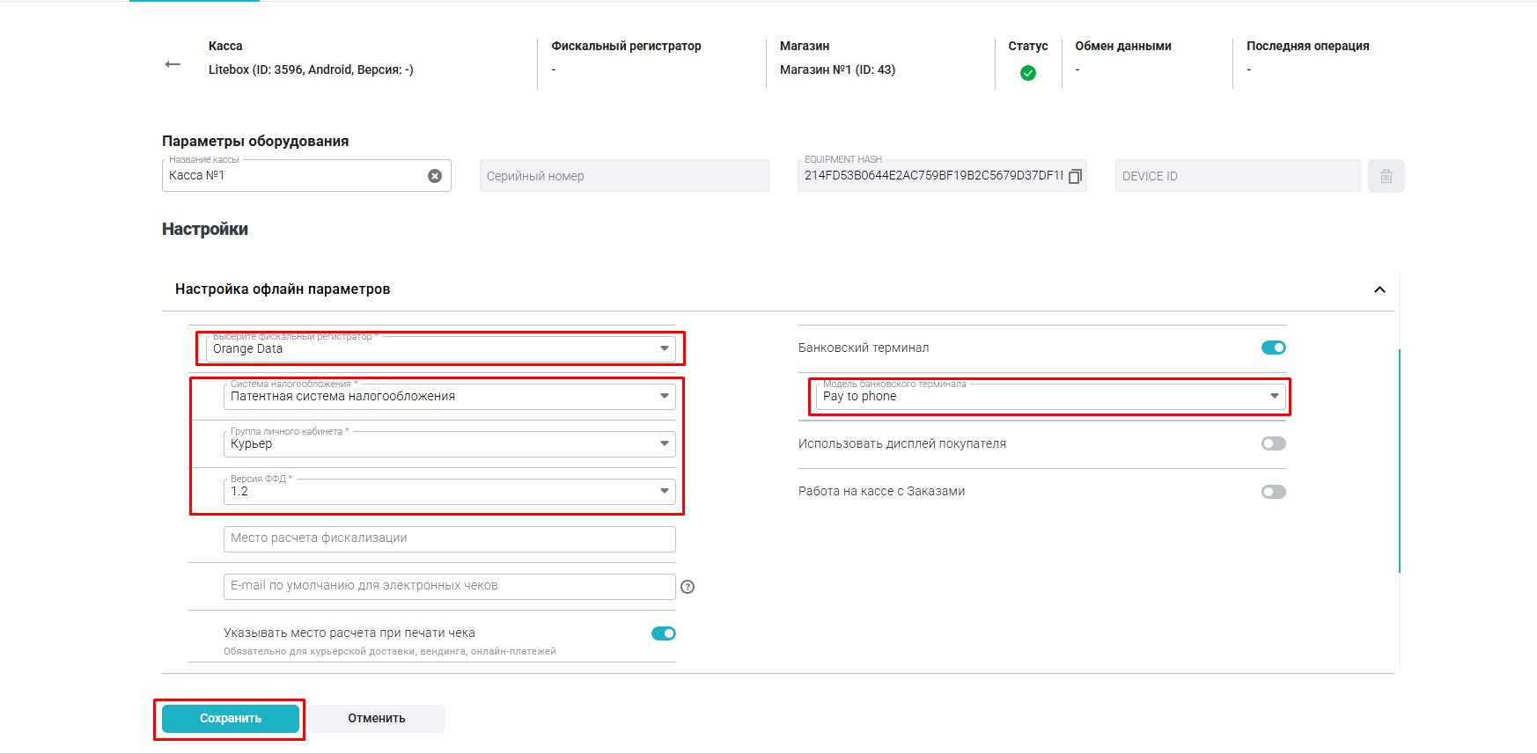Open the Группа личного кабинета dropdown
The width and height of the screenshot is (1537, 754).
point(449,444)
